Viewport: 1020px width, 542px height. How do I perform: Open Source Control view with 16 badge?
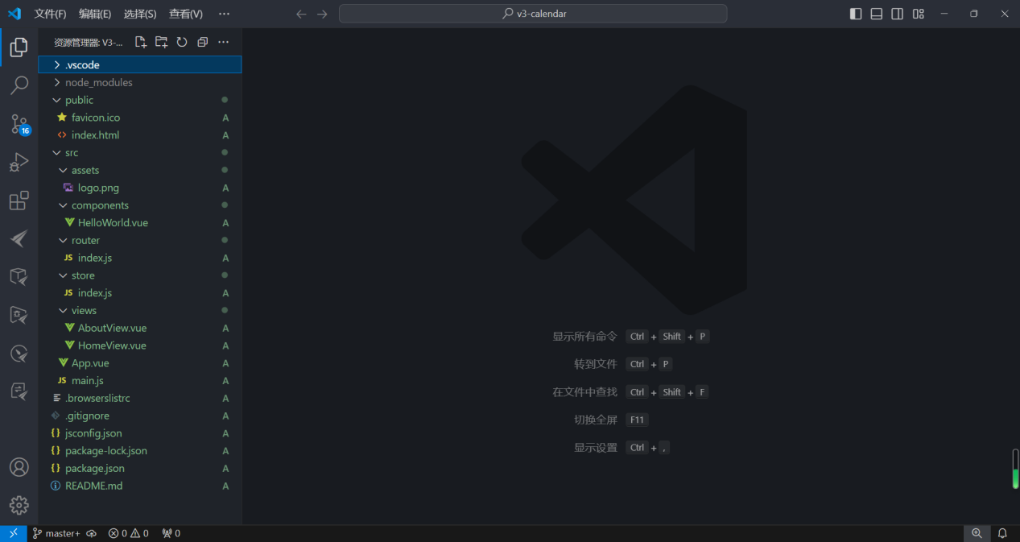pos(19,124)
